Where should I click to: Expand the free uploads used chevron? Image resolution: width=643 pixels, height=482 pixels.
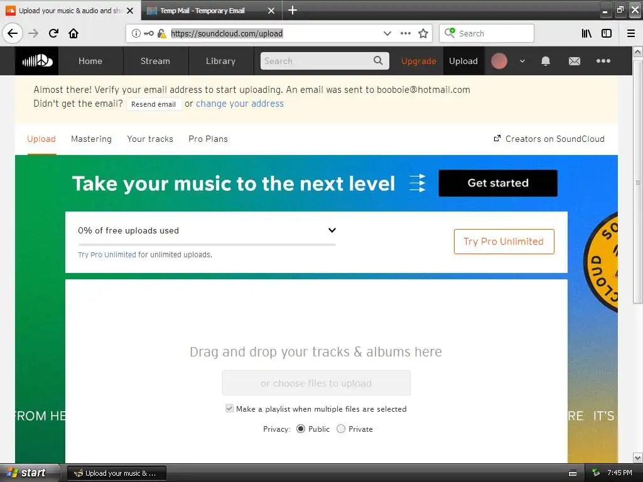point(332,230)
